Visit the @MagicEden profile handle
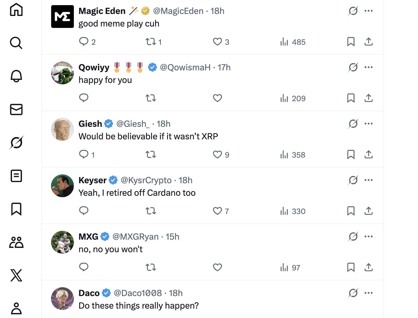418x318 pixels. tap(178, 11)
